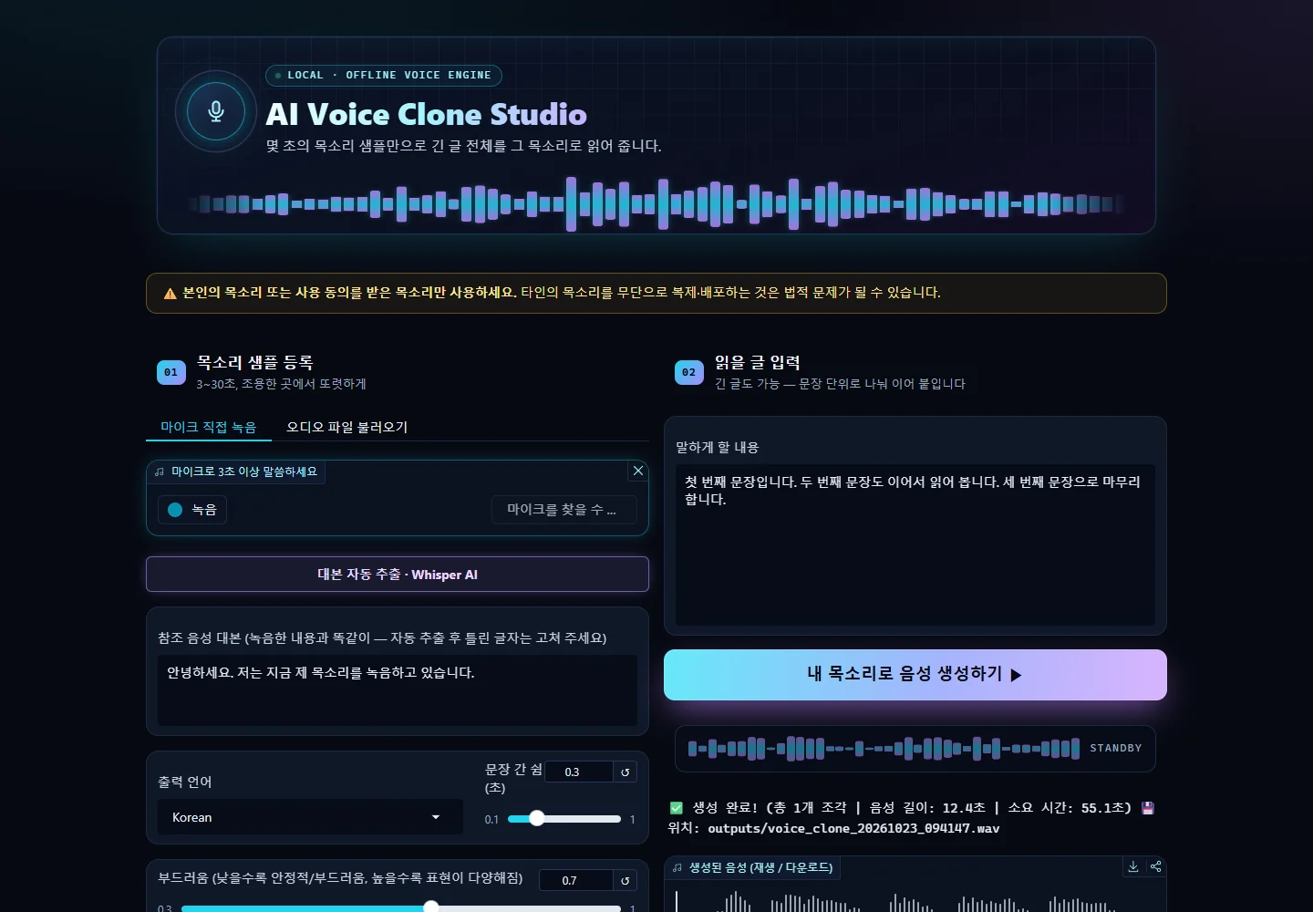
Task: Click the 말하게 할 내용 text area
Action: point(915,545)
